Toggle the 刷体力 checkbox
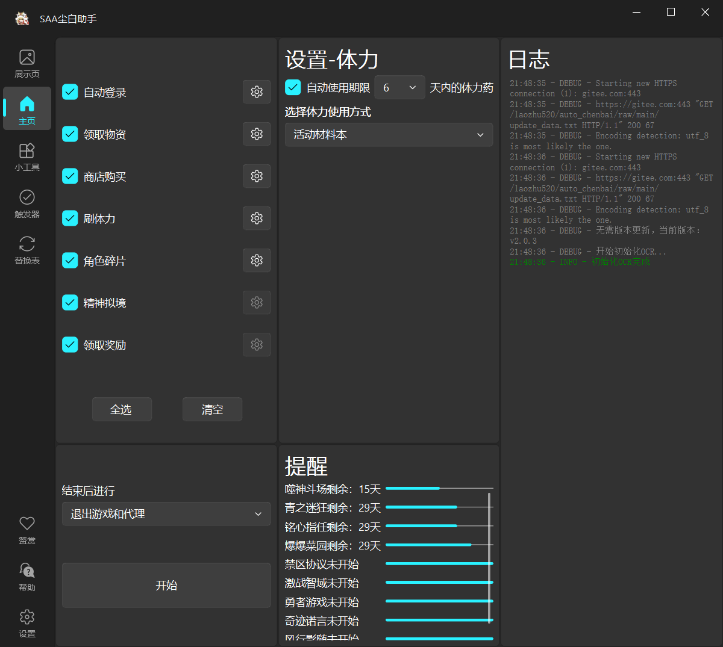The width and height of the screenshot is (723, 647). (70, 218)
